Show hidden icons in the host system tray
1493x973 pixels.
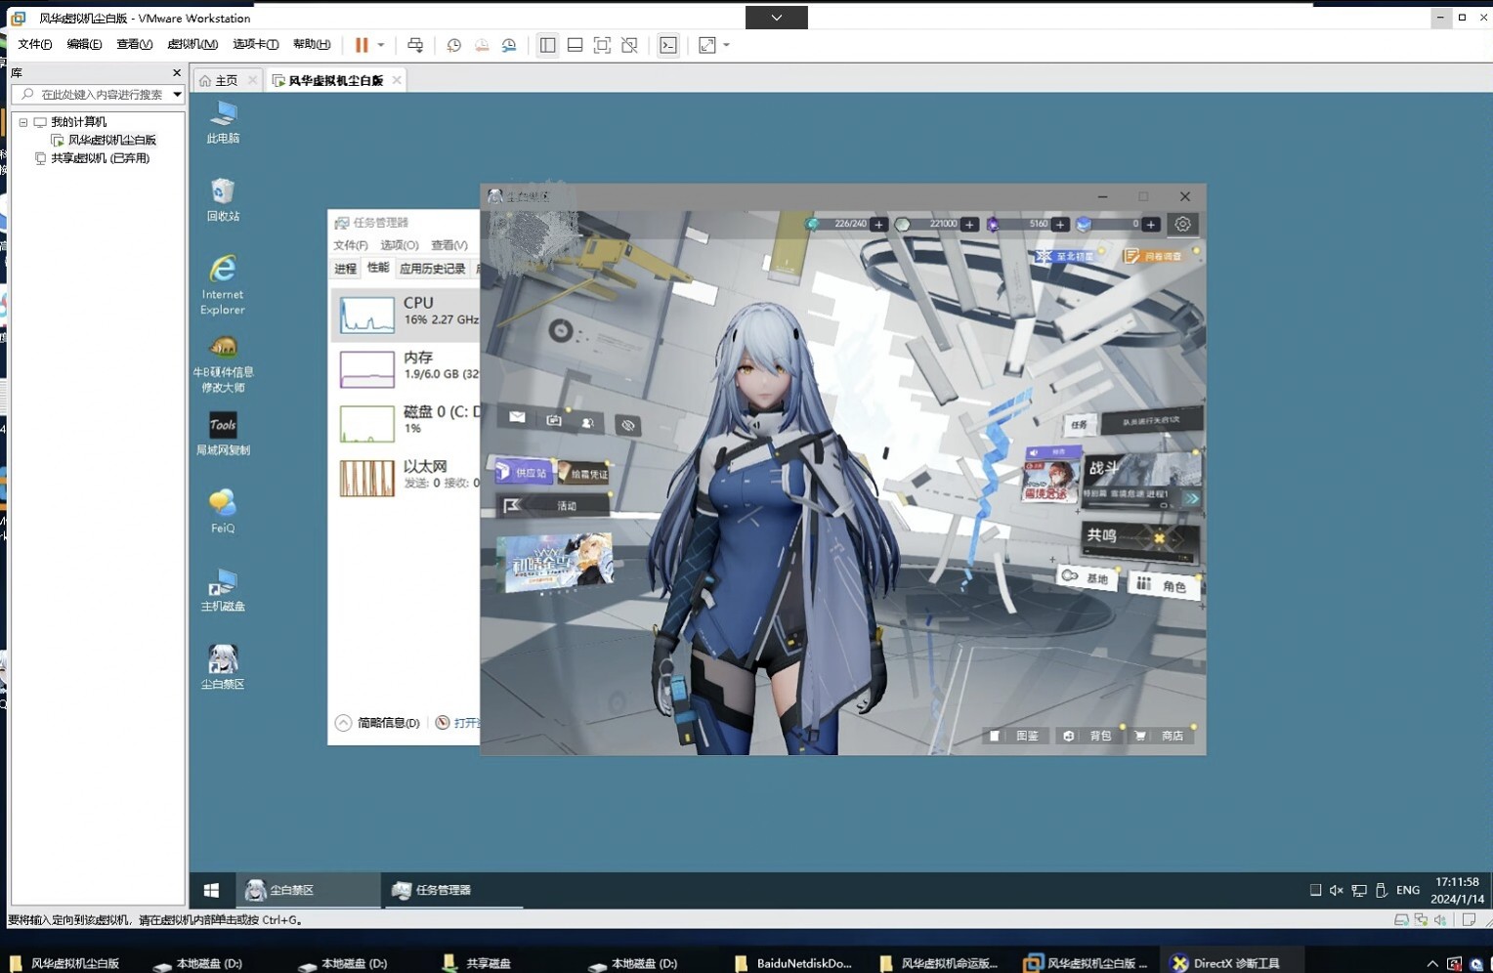pyautogui.click(x=1431, y=963)
